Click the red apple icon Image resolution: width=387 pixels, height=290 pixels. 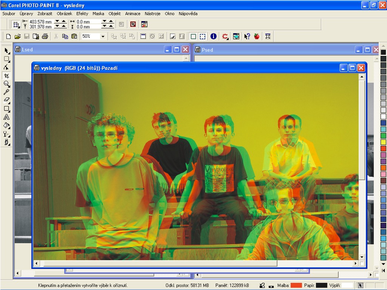pos(257,37)
